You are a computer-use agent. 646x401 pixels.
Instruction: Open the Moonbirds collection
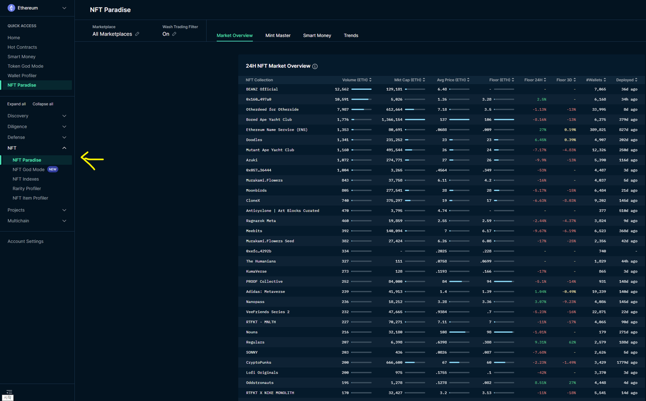click(257, 190)
